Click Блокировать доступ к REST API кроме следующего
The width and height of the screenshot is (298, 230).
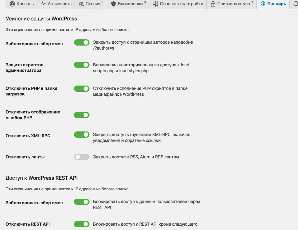click(x=145, y=224)
